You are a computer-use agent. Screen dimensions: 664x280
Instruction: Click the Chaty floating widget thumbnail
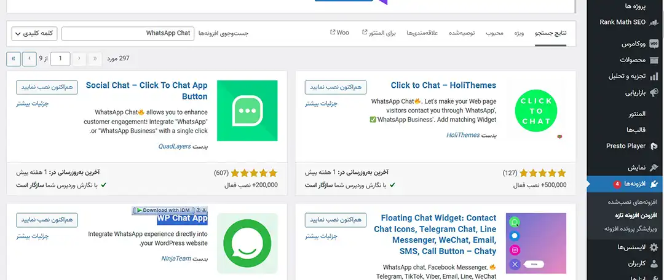(x=536, y=243)
